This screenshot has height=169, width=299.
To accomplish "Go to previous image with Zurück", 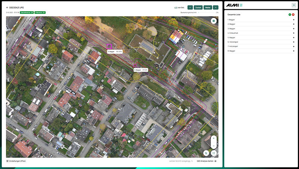I will coord(198,7).
